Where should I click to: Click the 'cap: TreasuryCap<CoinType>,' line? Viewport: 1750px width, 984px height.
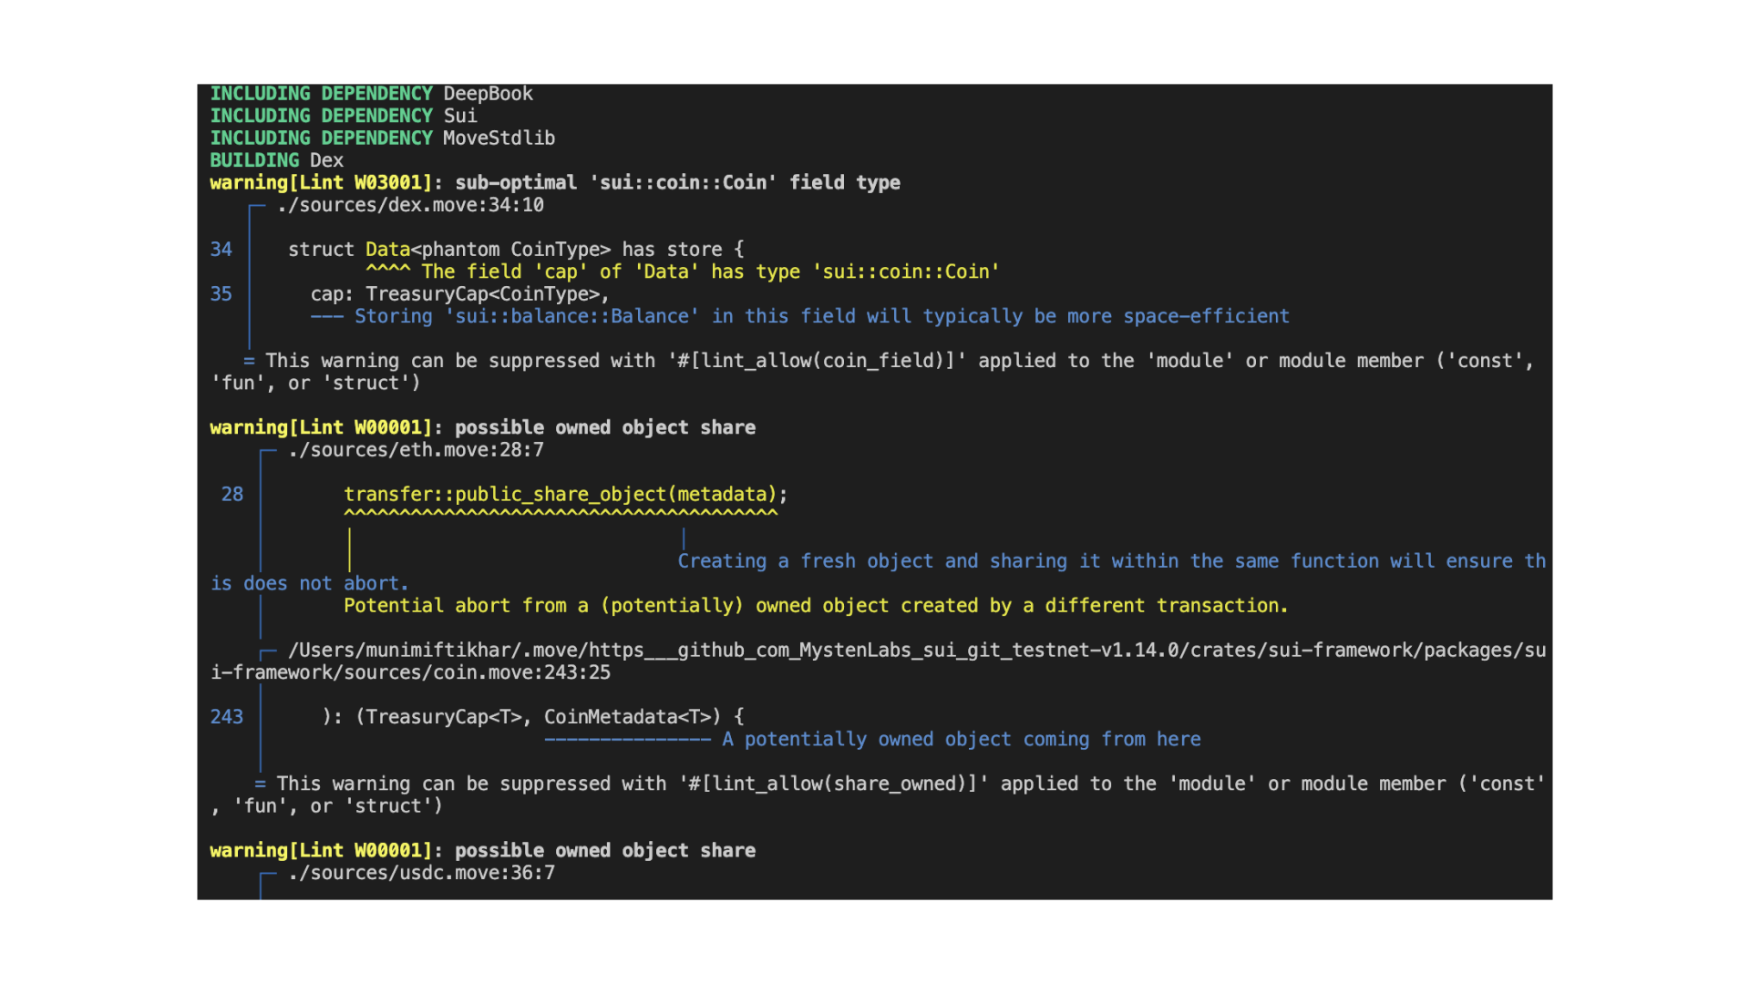point(459,294)
